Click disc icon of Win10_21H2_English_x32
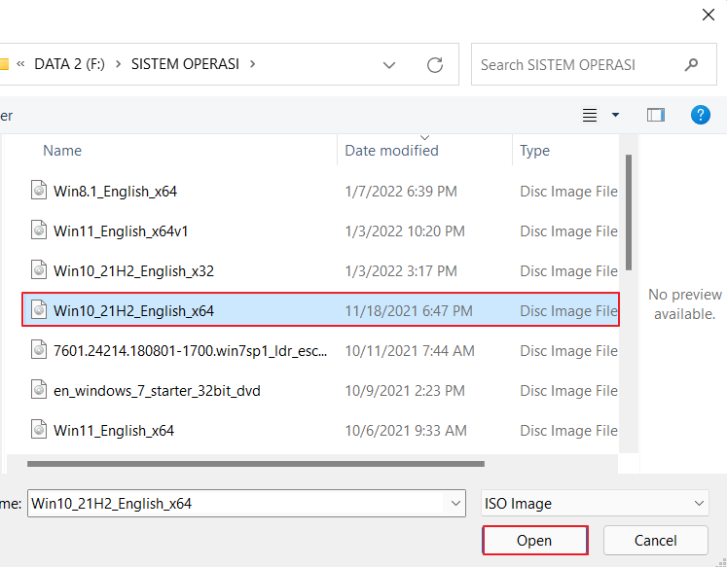Viewport: 727px width, 567px height. [x=39, y=269]
